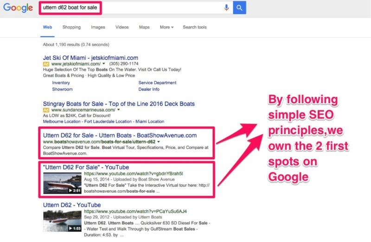Select the Web tab
Image resolution: width=371 pixels, height=242 pixels.
point(47,27)
